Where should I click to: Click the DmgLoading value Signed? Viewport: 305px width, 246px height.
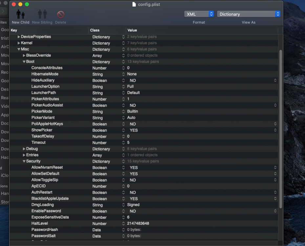(x=133, y=205)
